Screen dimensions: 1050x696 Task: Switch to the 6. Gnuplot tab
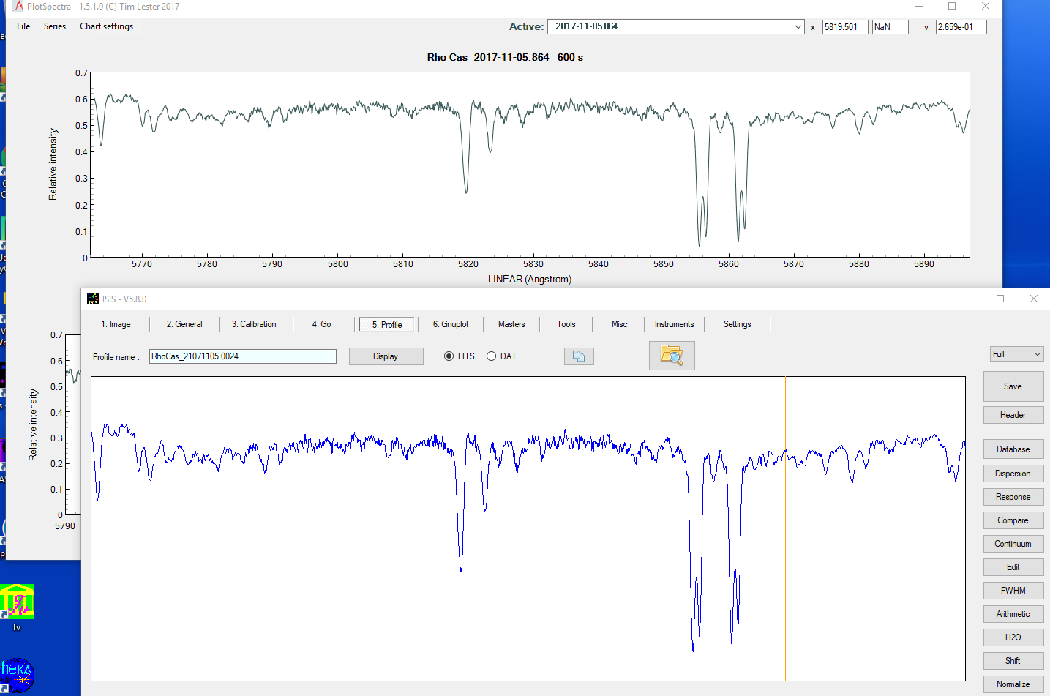tap(451, 324)
